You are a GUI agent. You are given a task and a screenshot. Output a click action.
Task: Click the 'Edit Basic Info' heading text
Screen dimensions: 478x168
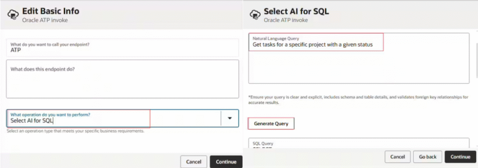tap(50, 11)
